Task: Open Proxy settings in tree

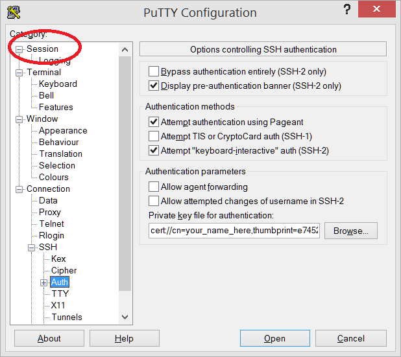Action: (50, 213)
